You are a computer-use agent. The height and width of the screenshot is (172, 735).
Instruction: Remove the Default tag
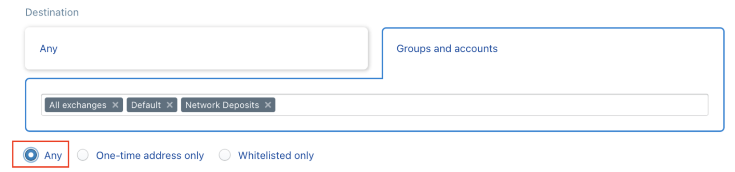tap(170, 105)
